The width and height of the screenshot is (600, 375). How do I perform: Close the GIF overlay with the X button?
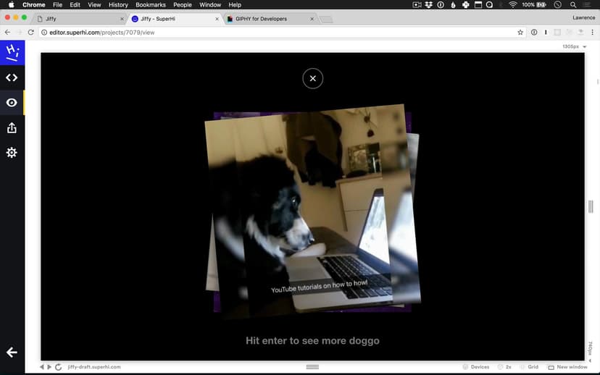pos(312,78)
